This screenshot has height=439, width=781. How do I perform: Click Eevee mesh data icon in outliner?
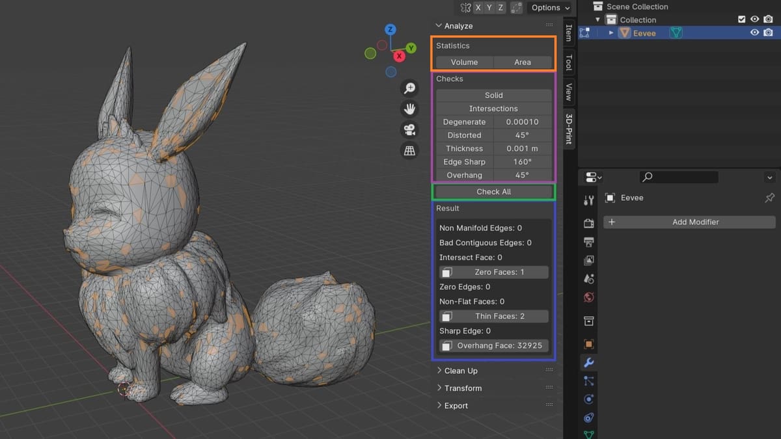click(676, 33)
